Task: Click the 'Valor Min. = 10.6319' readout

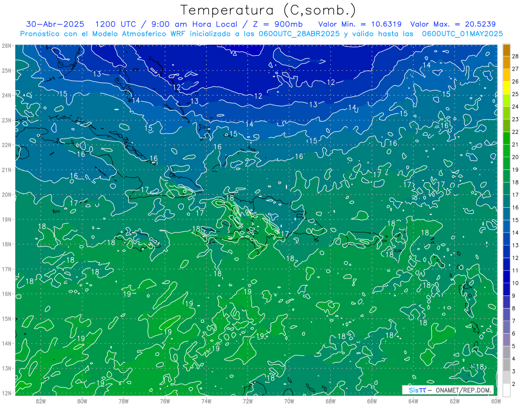Action: tap(361, 24)
